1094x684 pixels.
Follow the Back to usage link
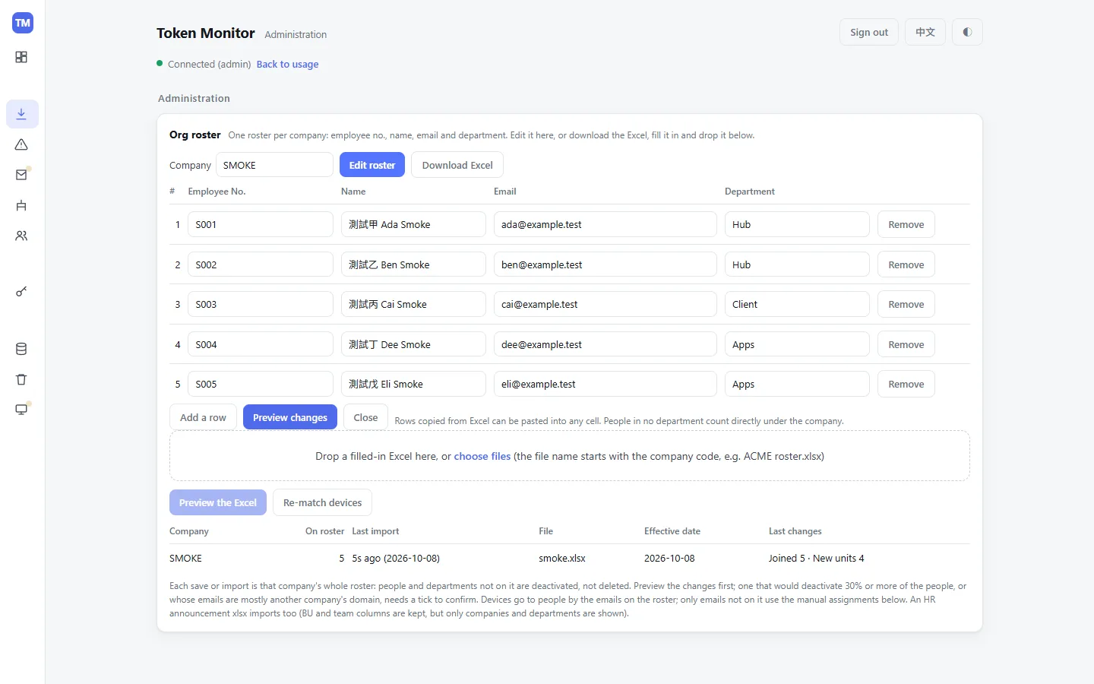(x=287, y=64)
